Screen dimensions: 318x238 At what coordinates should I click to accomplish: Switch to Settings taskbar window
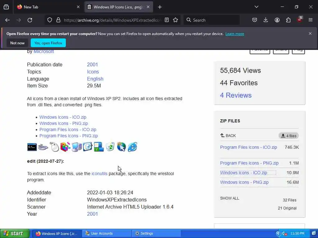point(156,234)
